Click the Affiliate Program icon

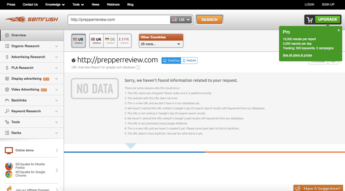tap(9, 189)
